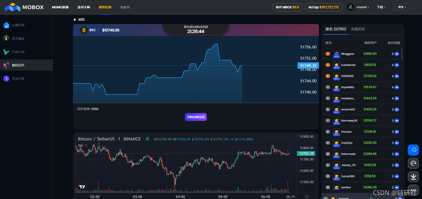Image resolution: width=422 pixels, height=199 pixels.
Task: Click the 返回 back link
Action: point(79,19)
